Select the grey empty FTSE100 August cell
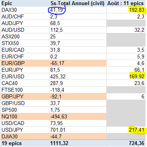The width and height of the screenshot is (147, 147). pyautogui.click(x=126, y=90)
